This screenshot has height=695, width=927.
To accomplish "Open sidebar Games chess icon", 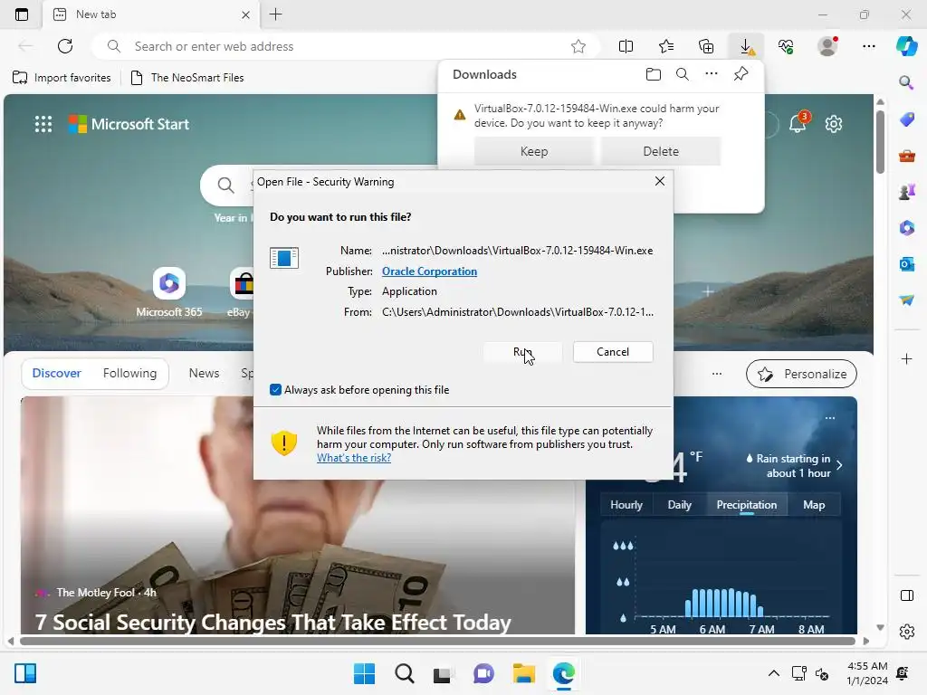I will 906,192.
